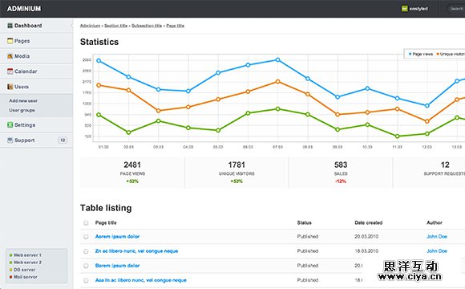
Task: Click the 2481 Page Views stat card
Action: point(132,173)
